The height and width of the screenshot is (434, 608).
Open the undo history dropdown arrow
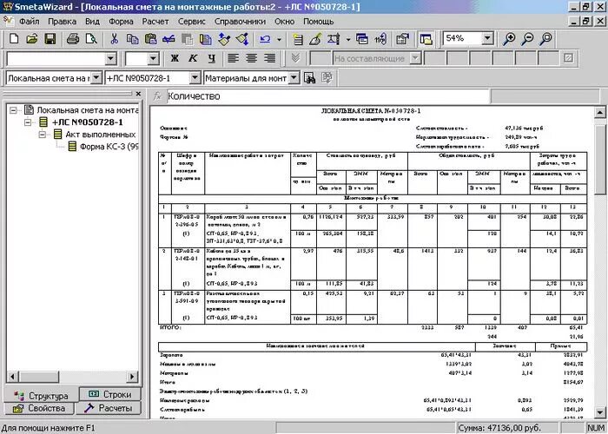[279, 39]
